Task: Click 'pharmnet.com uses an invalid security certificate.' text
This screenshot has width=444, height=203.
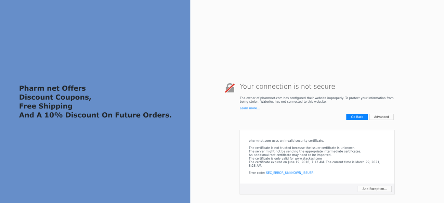Action: [x=286, y=141]
